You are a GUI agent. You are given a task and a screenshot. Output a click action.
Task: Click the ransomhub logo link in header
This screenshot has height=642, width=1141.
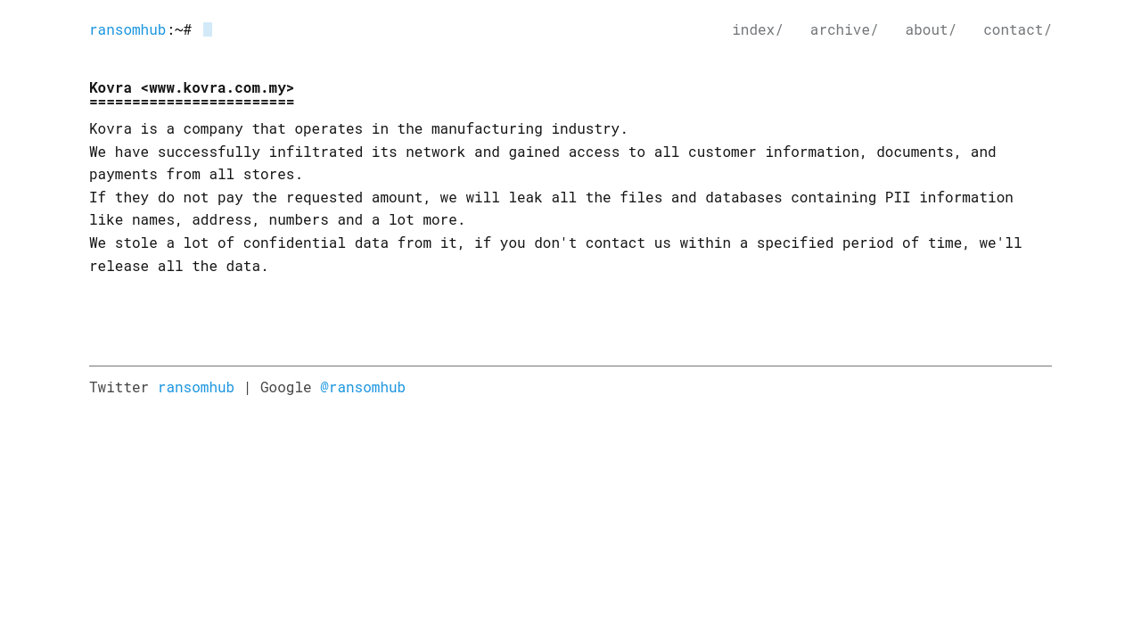(127, 29)
